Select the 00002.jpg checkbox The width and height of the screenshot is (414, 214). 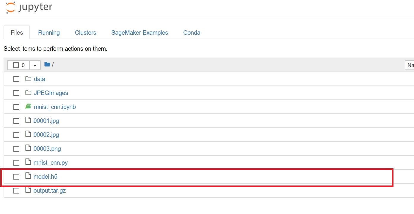click(16, 135)
